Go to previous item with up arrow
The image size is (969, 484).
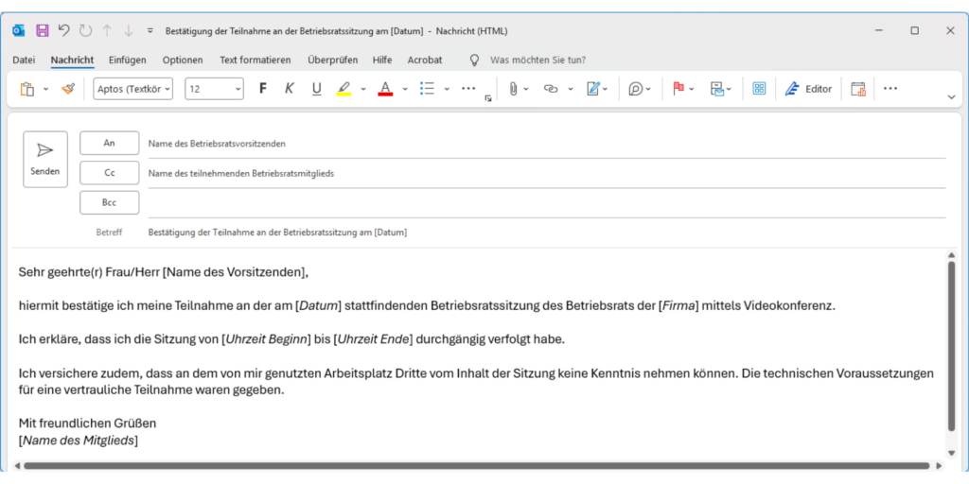tap(107, 30)
